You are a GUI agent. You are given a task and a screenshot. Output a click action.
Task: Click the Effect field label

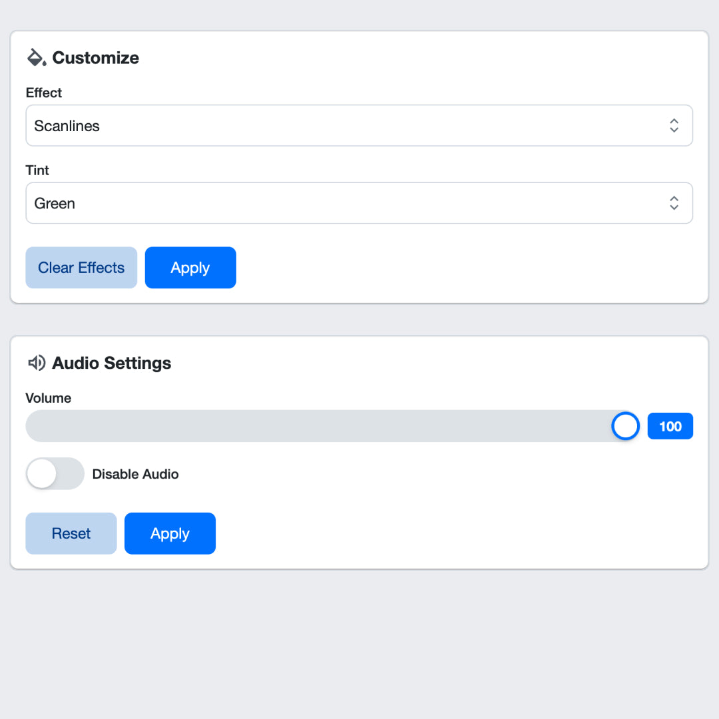point(44,93)
